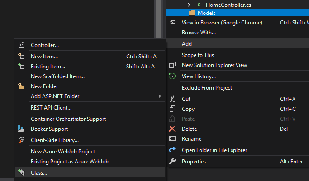Click the Open Folder in File Explorer arrow icon
The height and width of the screenshot is (181, 309).
click(x=172, y=150)
